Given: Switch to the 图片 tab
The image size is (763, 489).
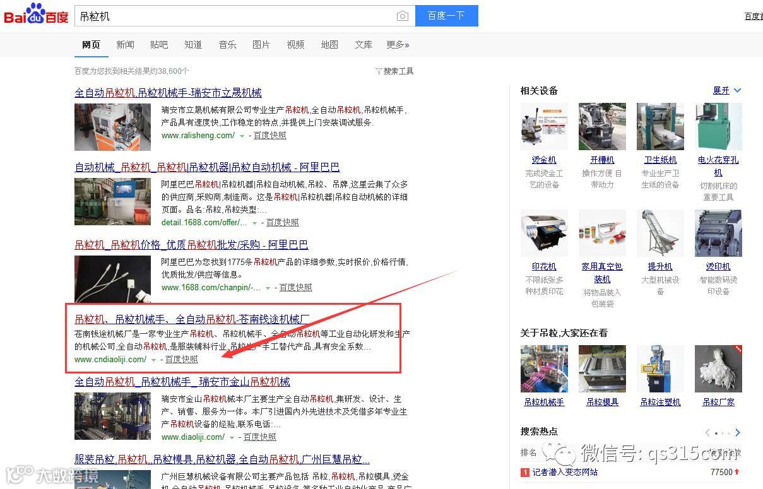Looking at the screenshot, I should pos(261,45).
